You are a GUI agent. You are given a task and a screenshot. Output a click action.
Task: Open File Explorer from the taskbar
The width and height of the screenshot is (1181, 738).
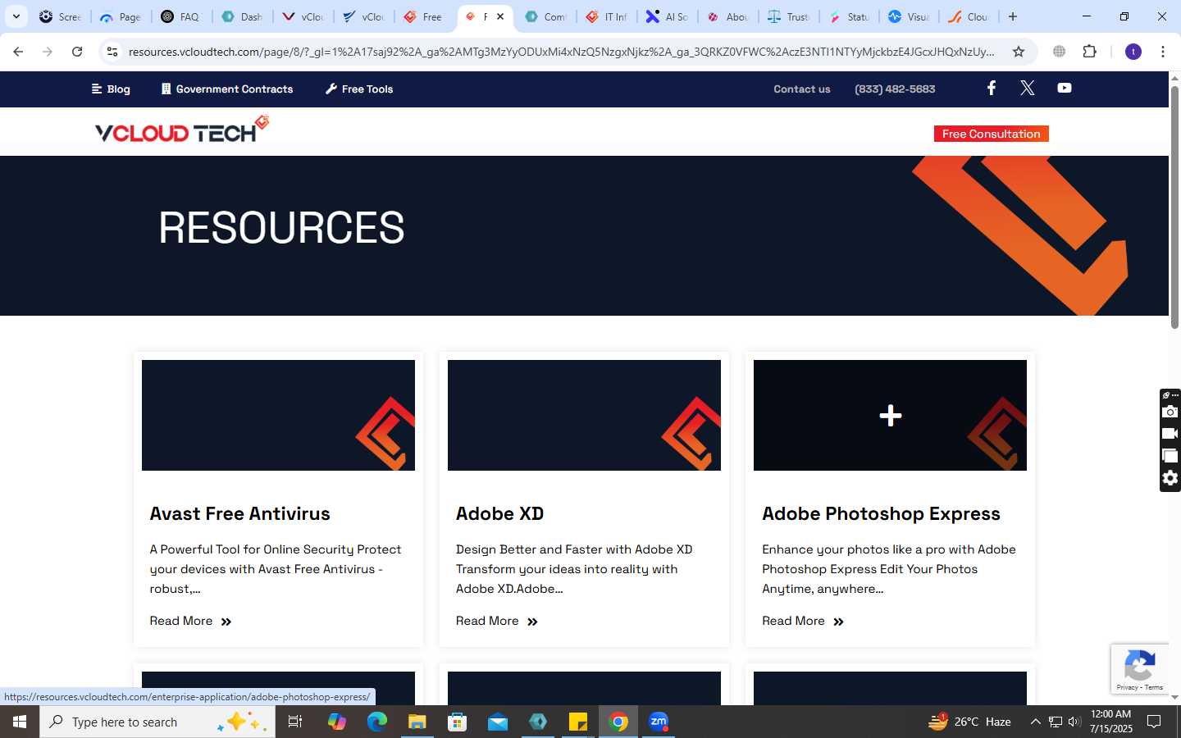417,722
